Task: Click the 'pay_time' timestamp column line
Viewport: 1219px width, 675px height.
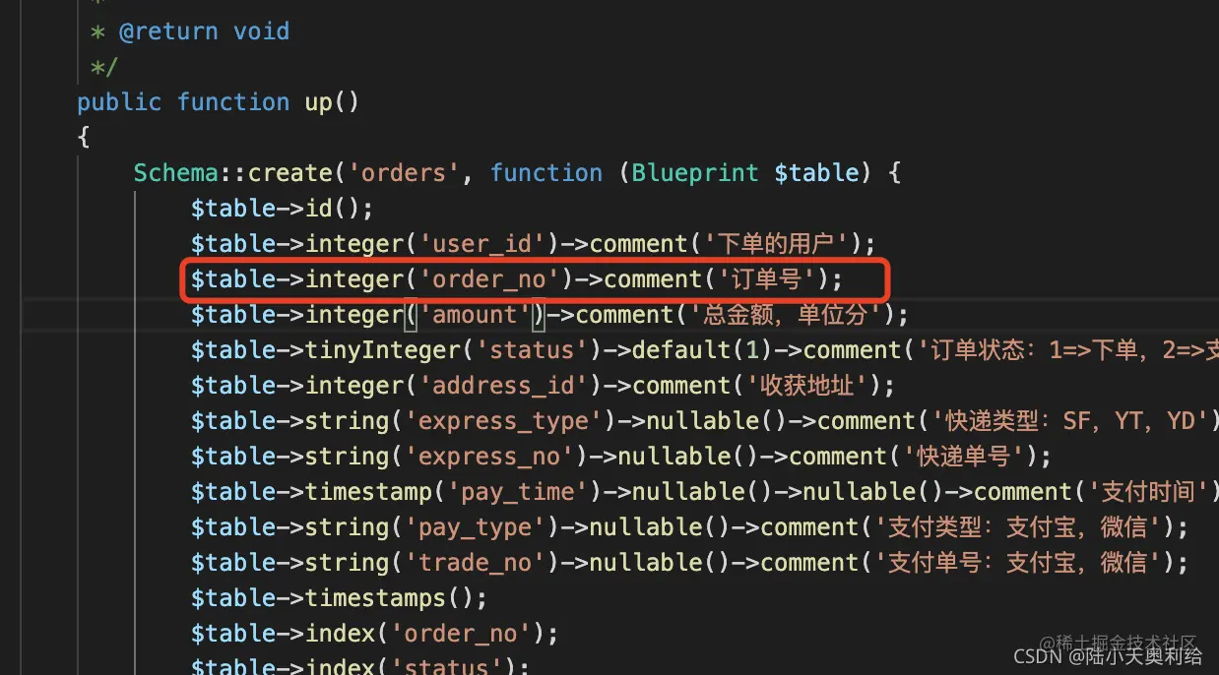Action: (705, 492)
